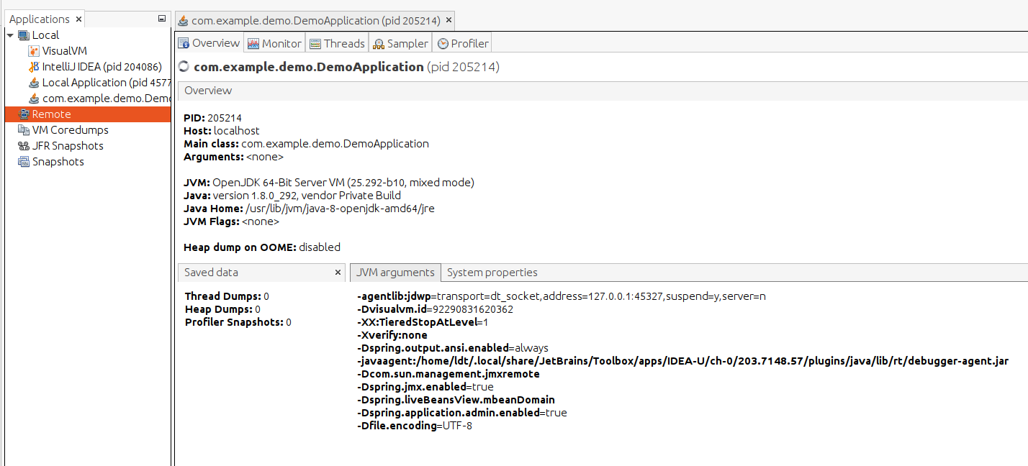
Task: Click the Local Application Java icon
Action: (x=34, y=83)
